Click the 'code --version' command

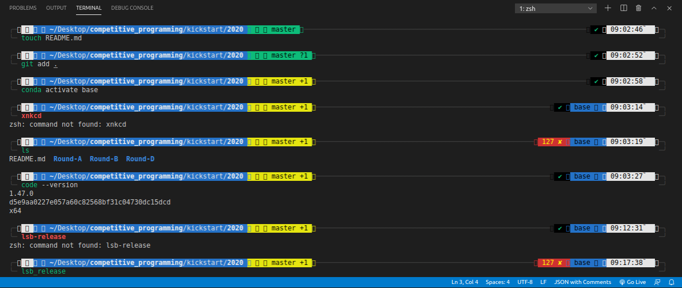point(50,185)
